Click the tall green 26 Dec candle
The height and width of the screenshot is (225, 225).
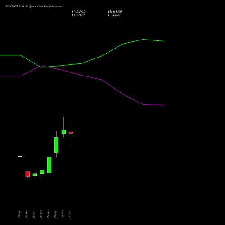pyautogui.click(x=49, y=165)
